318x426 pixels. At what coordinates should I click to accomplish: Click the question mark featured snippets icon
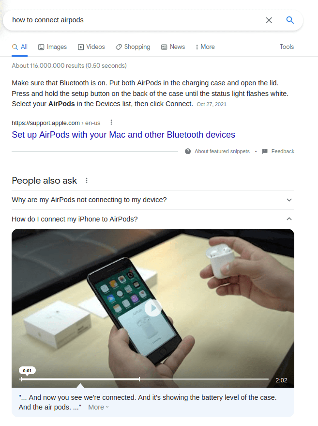188,151
